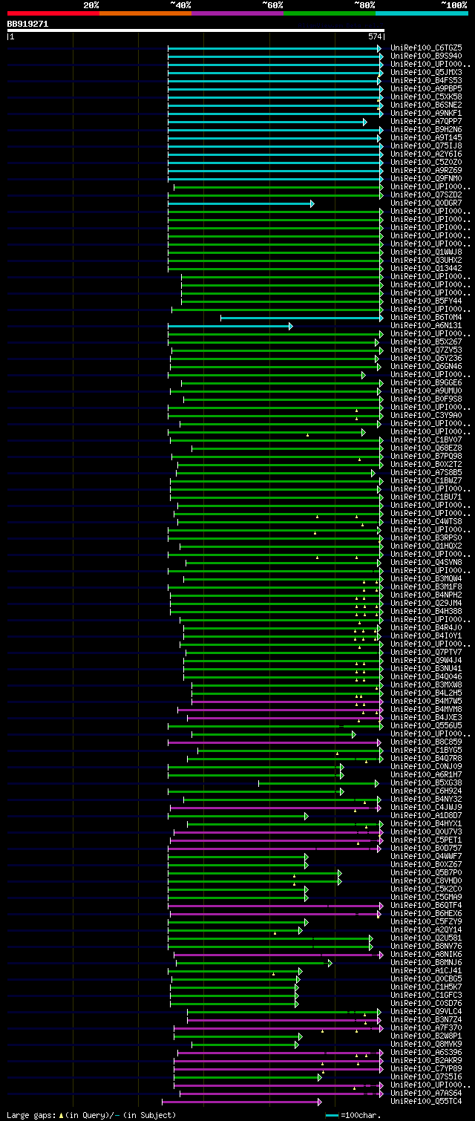Select the UniRef100_Q2U581 label

click(426, 938)
